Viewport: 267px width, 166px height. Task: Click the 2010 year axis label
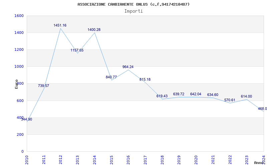[27, 160]
